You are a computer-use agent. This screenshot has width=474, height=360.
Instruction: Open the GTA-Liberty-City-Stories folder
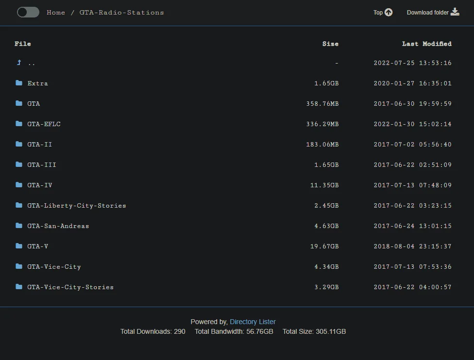tap(76, 206)
